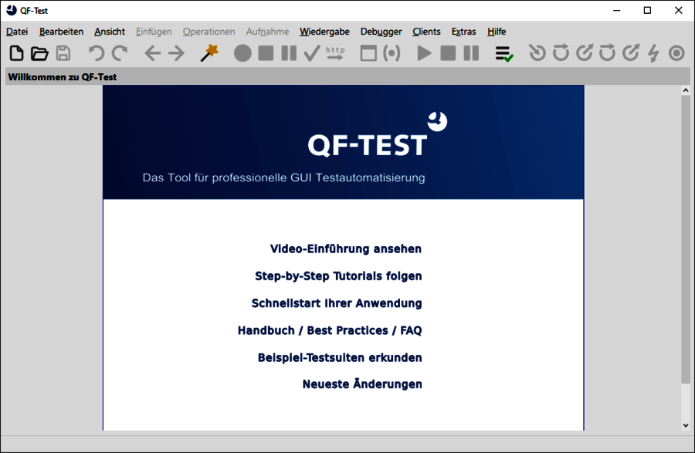Open the Hilfe menu
The image size is (695, 453).
point(497,32)
